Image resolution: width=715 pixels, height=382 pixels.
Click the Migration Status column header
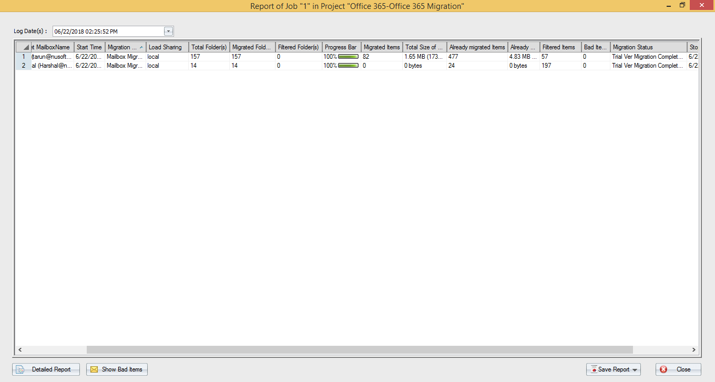pos(648,47)
